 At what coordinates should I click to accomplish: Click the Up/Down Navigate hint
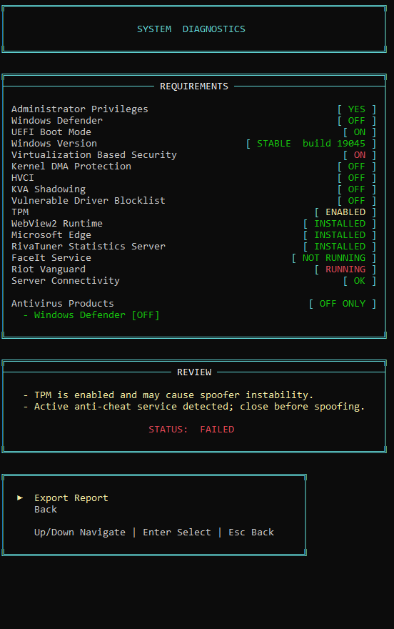[80, 533]
